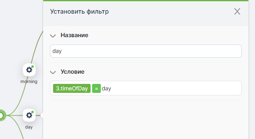Close the Установить фильтр panel
The width and height of the screenshot is (255, 139).
click(237, 11)
